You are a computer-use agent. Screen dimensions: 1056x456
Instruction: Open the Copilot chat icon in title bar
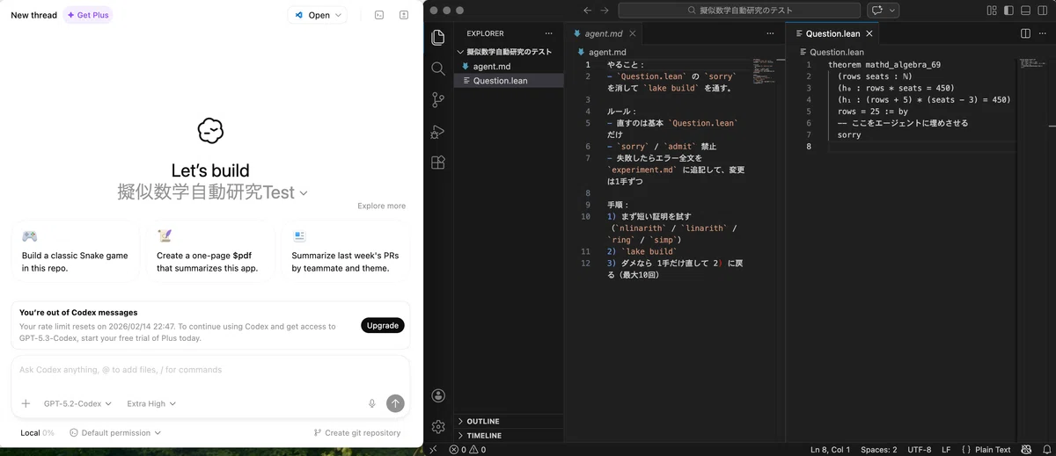(x=877, y=11)
